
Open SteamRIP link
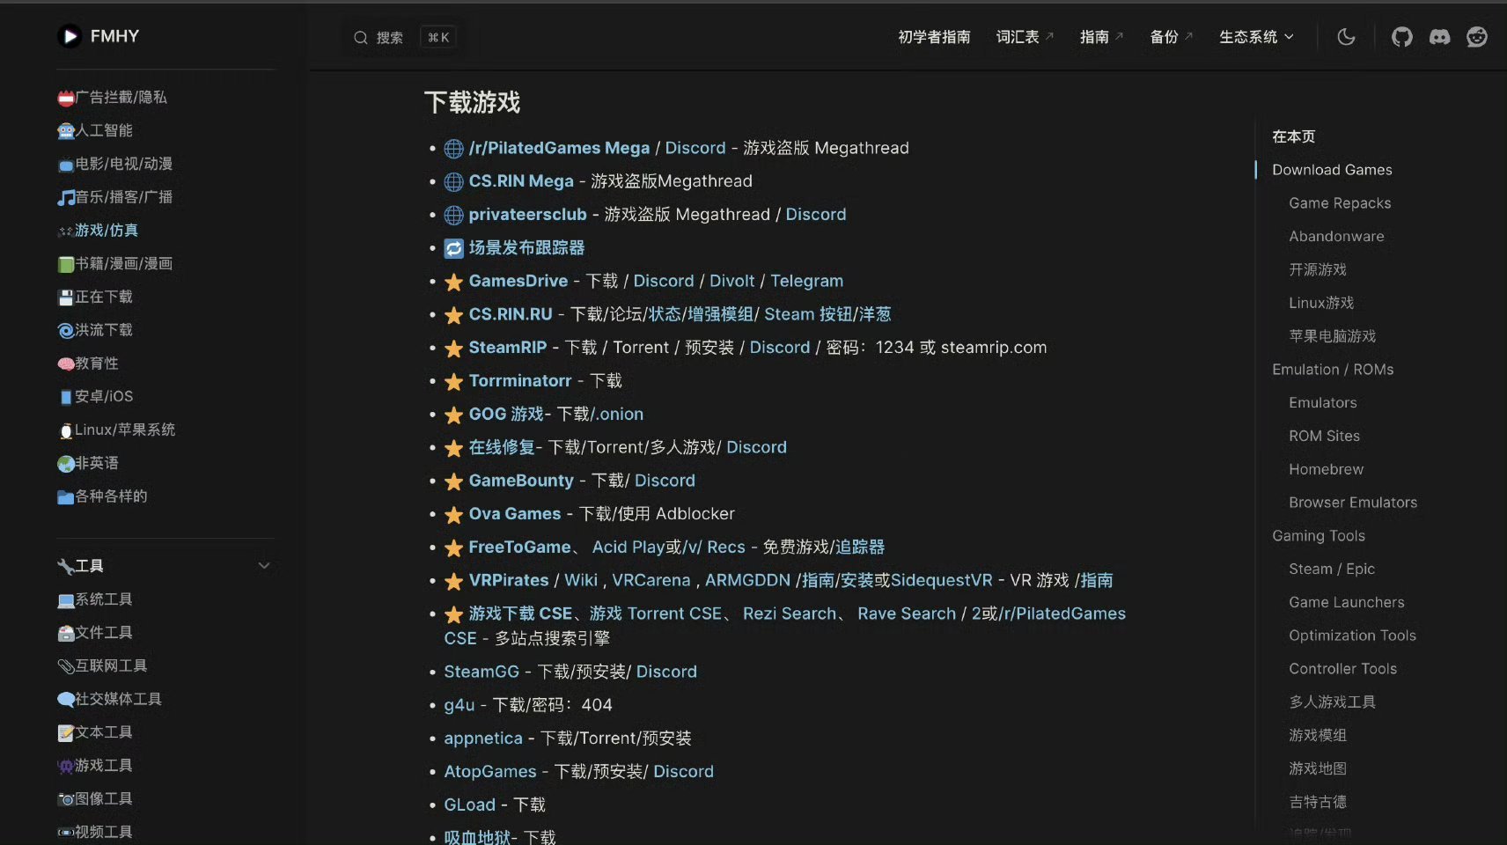pos(507,348)
